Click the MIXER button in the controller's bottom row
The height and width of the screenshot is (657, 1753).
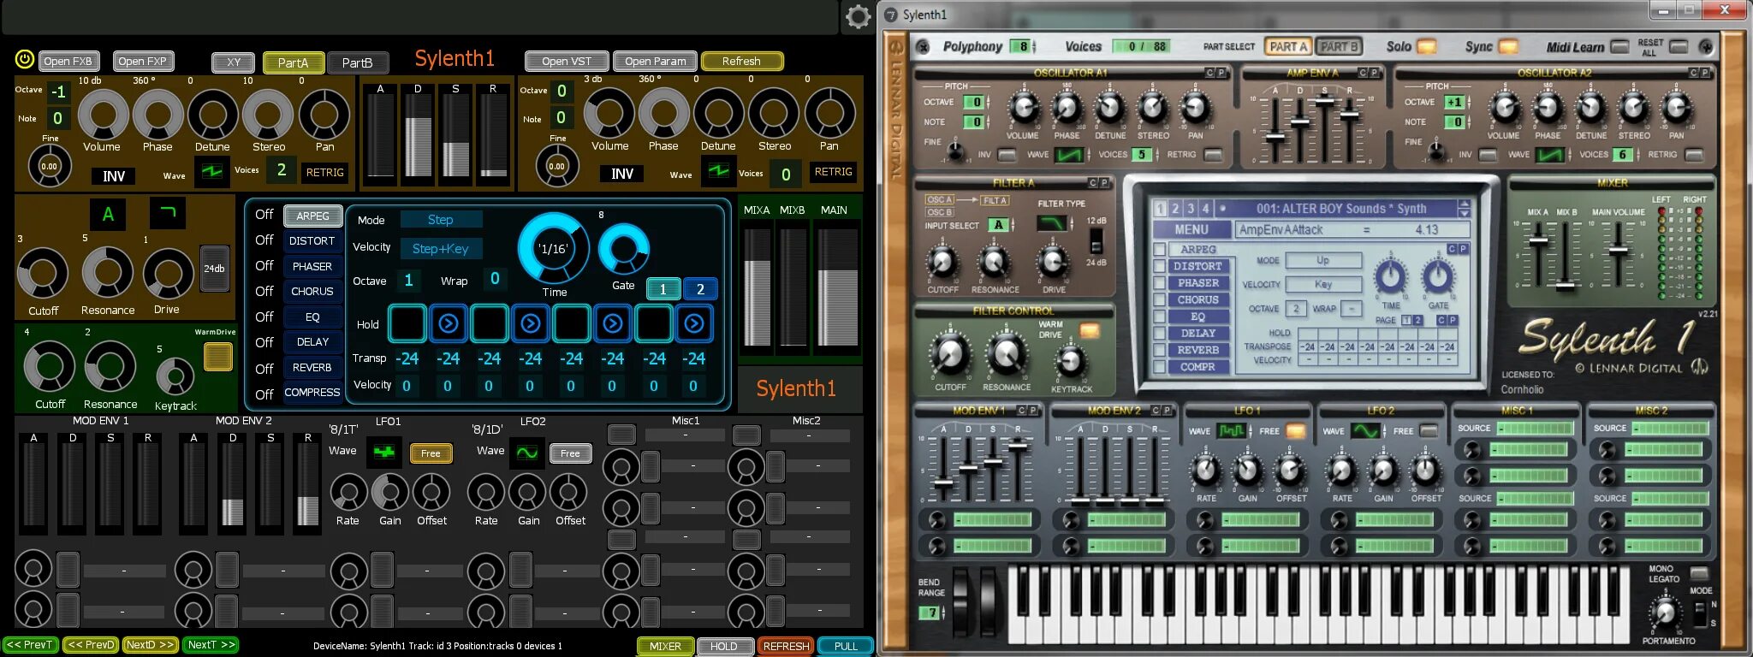coord(665,646)
